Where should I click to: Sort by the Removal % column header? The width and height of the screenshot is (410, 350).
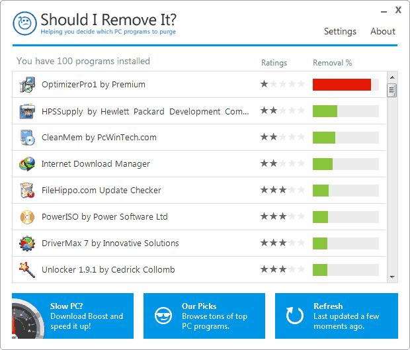click(x=333, y=63)
